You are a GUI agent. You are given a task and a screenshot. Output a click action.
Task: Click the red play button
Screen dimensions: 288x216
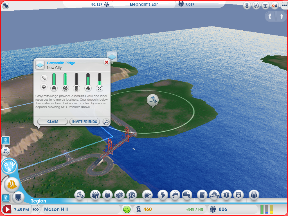(7, 209)
